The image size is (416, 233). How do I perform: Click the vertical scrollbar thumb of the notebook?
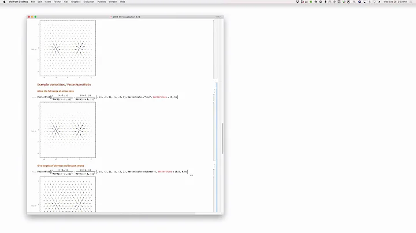point(222,138)
